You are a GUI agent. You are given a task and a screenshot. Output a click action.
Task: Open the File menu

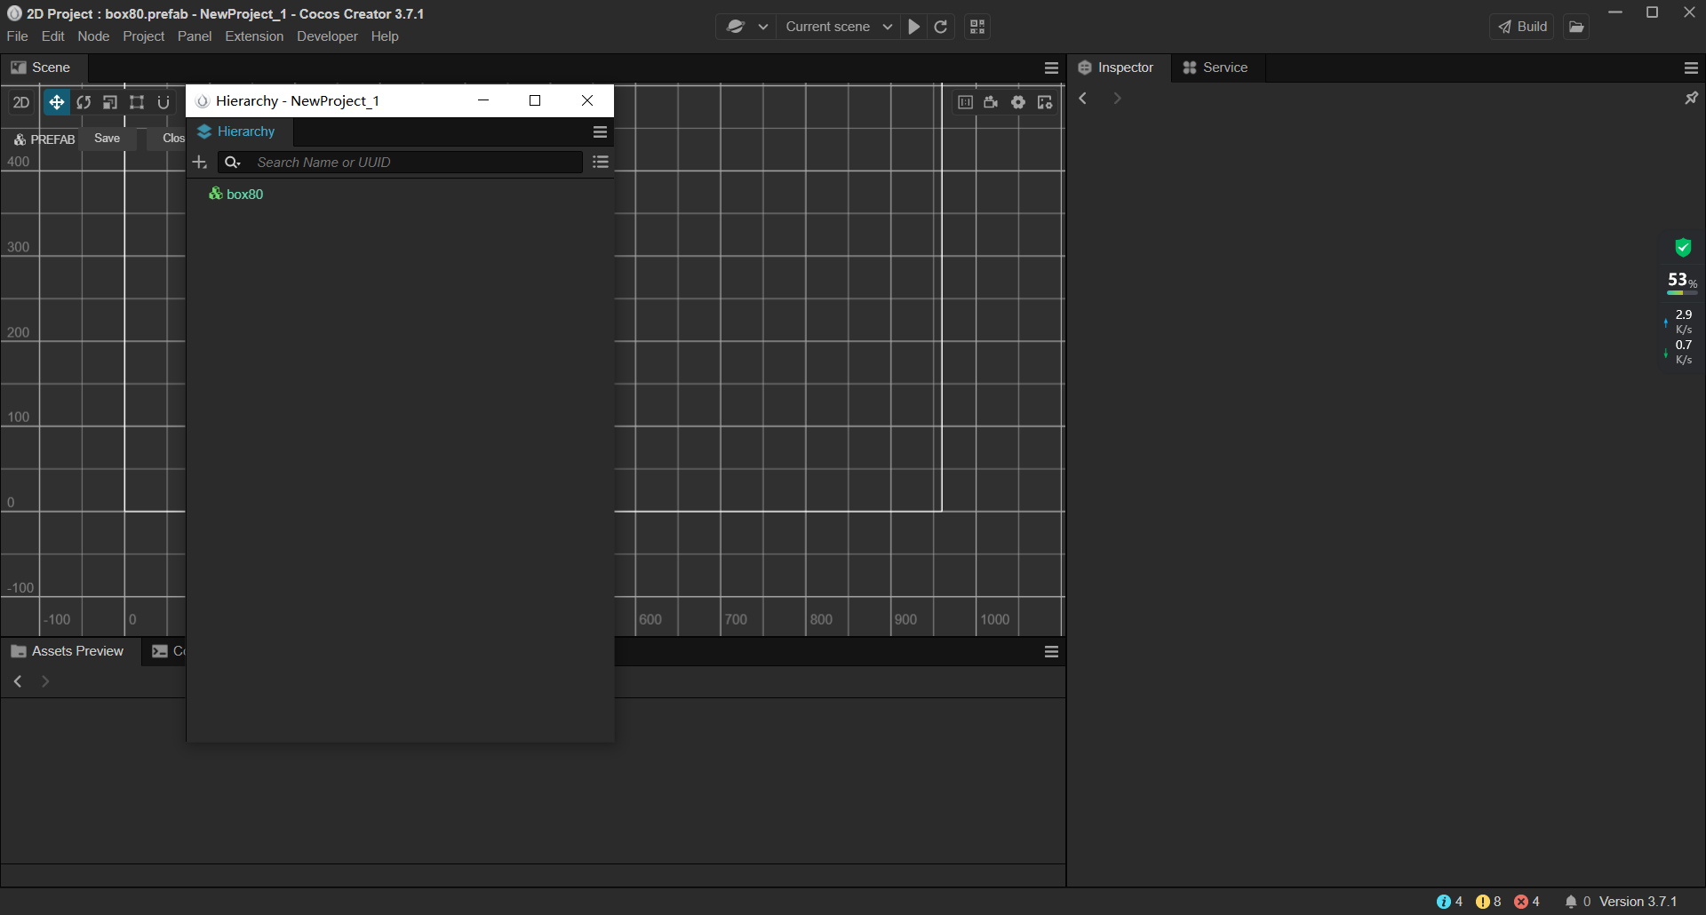coord(18,36)
